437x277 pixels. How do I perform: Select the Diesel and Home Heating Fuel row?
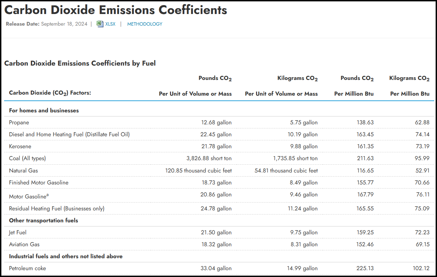click(x=69, y=135)
